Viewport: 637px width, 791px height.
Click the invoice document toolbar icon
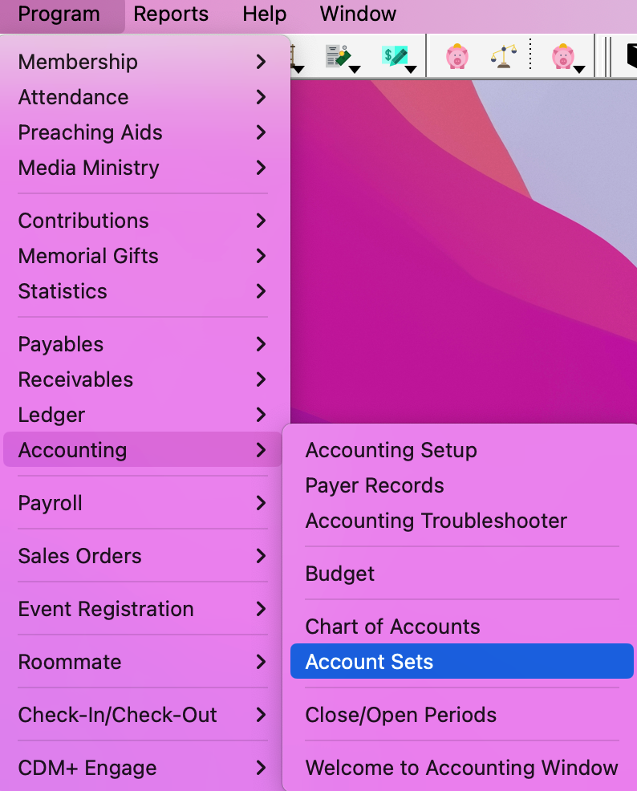click(x=335, y=56)
